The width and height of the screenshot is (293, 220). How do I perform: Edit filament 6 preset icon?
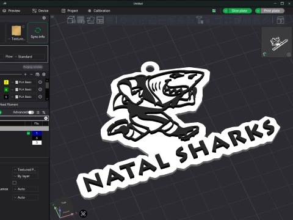tap(40, 97)
